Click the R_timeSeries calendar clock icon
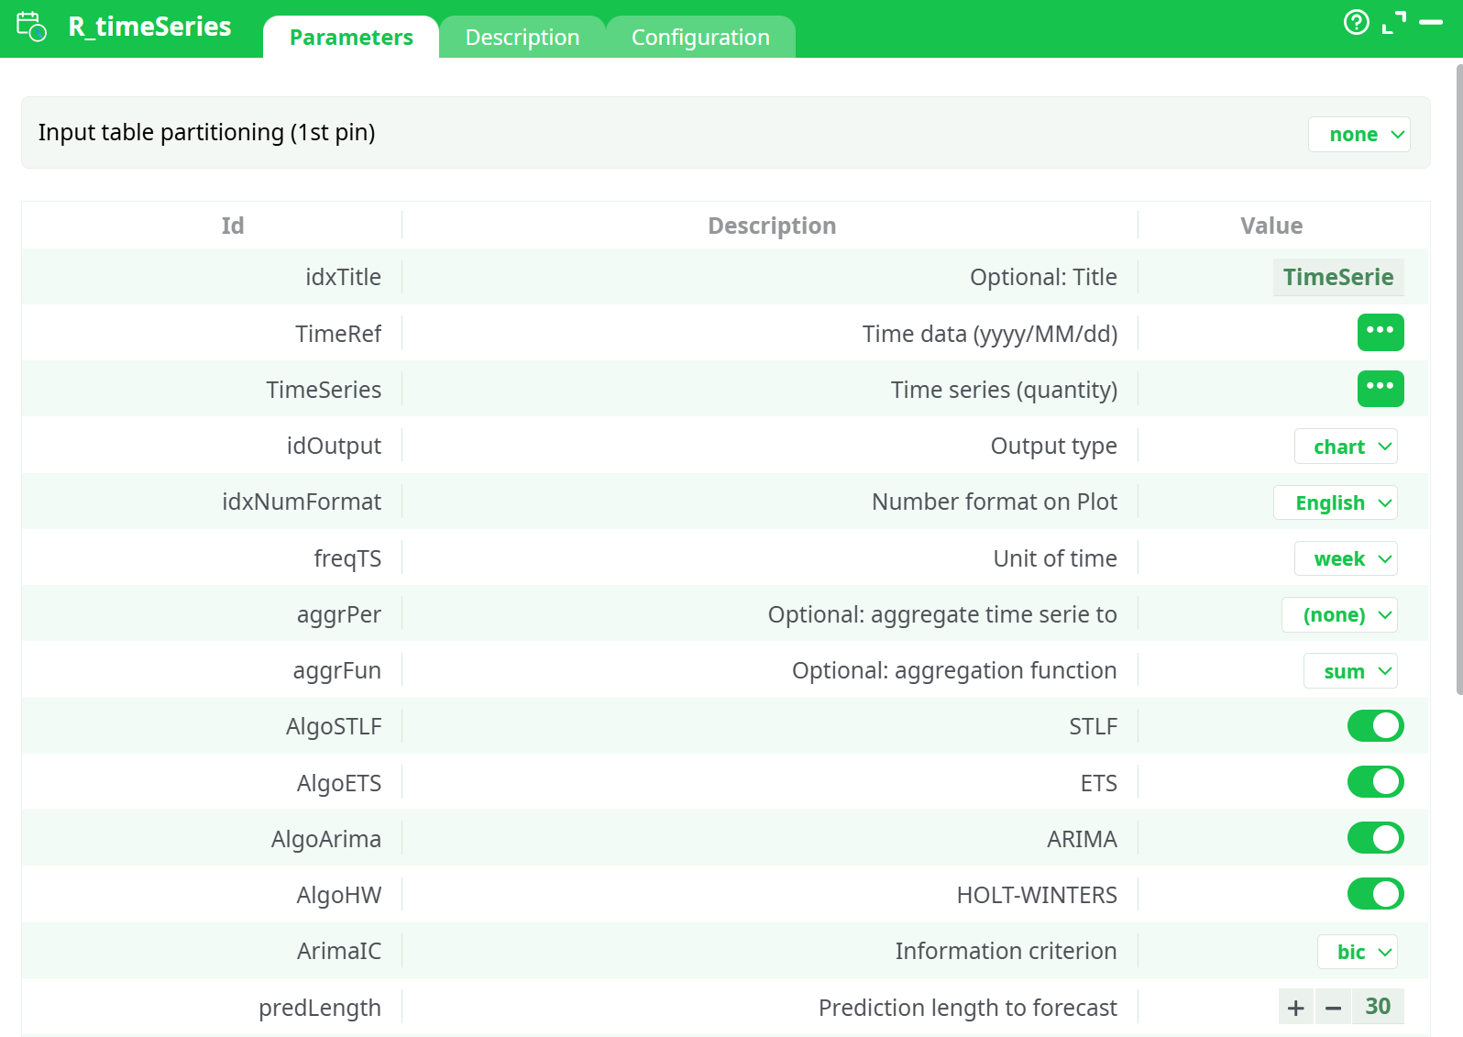The width and height of the screenshot is (1463, 1037). point(31,27)
